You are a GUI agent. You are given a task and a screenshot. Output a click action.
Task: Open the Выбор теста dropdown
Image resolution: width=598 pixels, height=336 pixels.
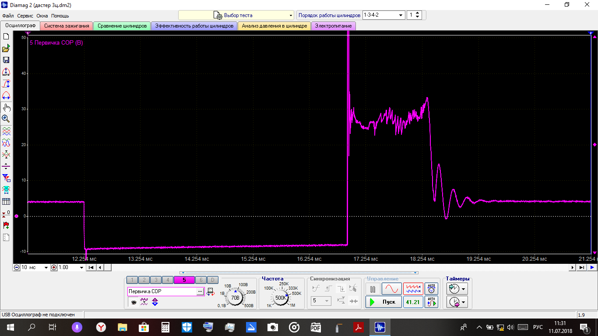[236, 15]
